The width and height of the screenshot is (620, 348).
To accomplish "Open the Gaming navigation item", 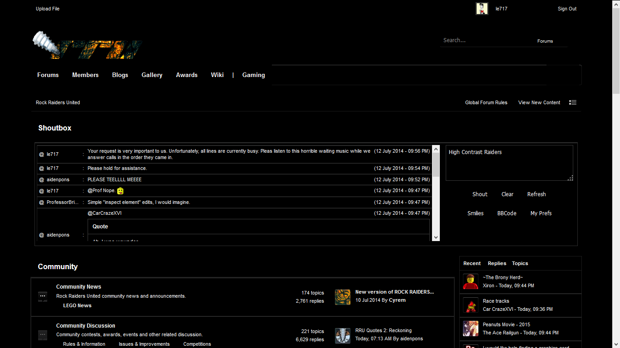I will click(254, 75).
